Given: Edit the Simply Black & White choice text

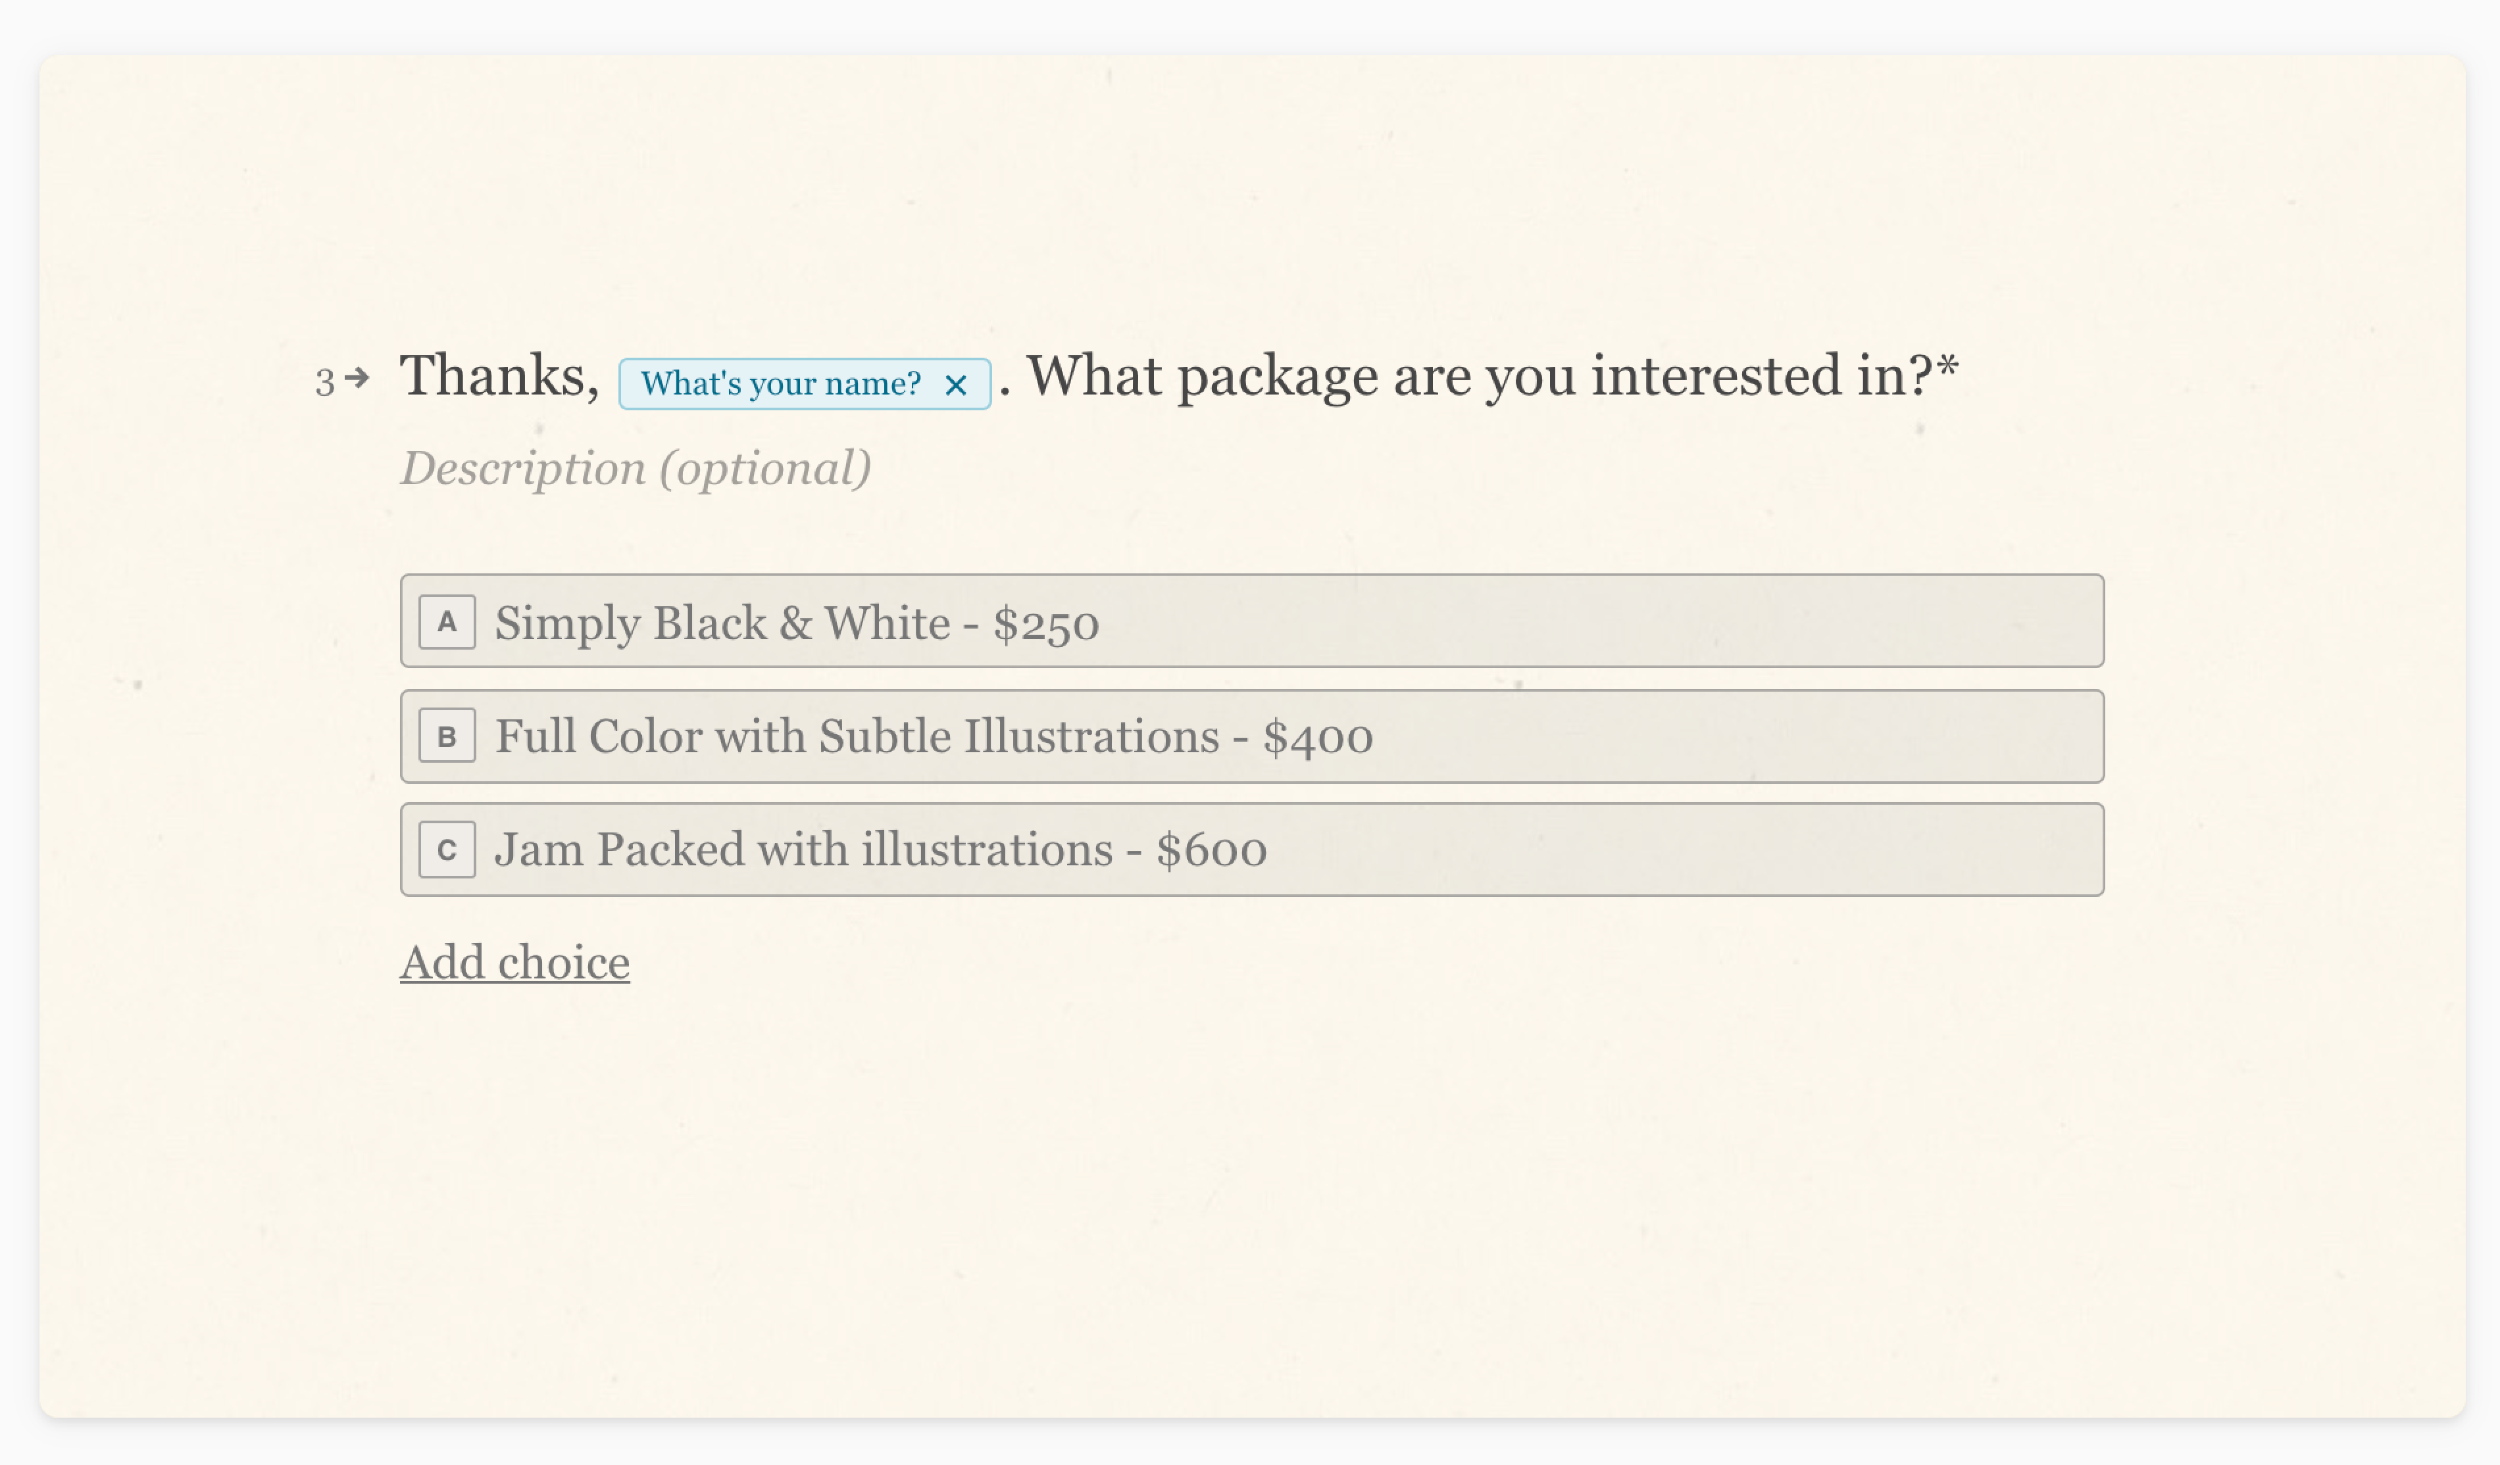Looking at the screenshot, I should [797, 623].
